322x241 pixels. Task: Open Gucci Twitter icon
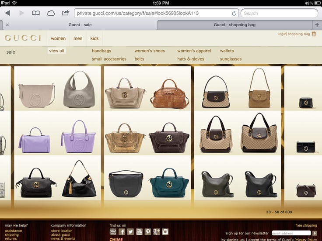[130, 232]
